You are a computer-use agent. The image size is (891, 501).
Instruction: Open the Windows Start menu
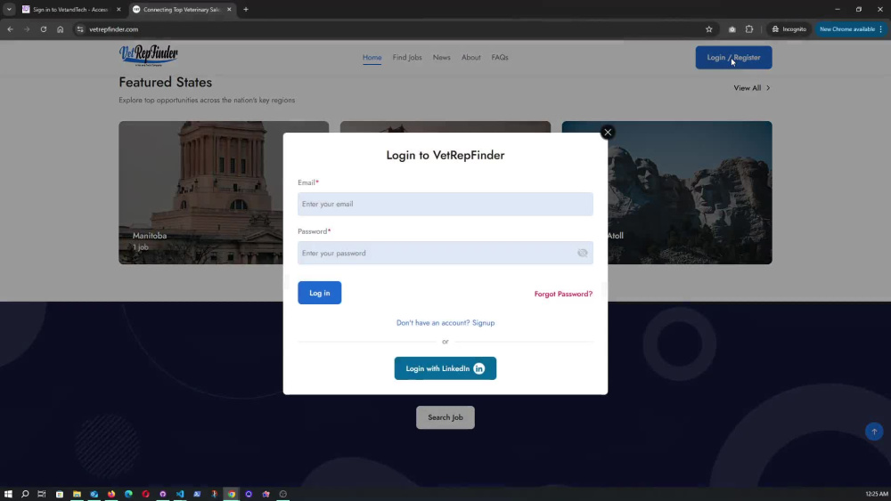tap(8, 494)
